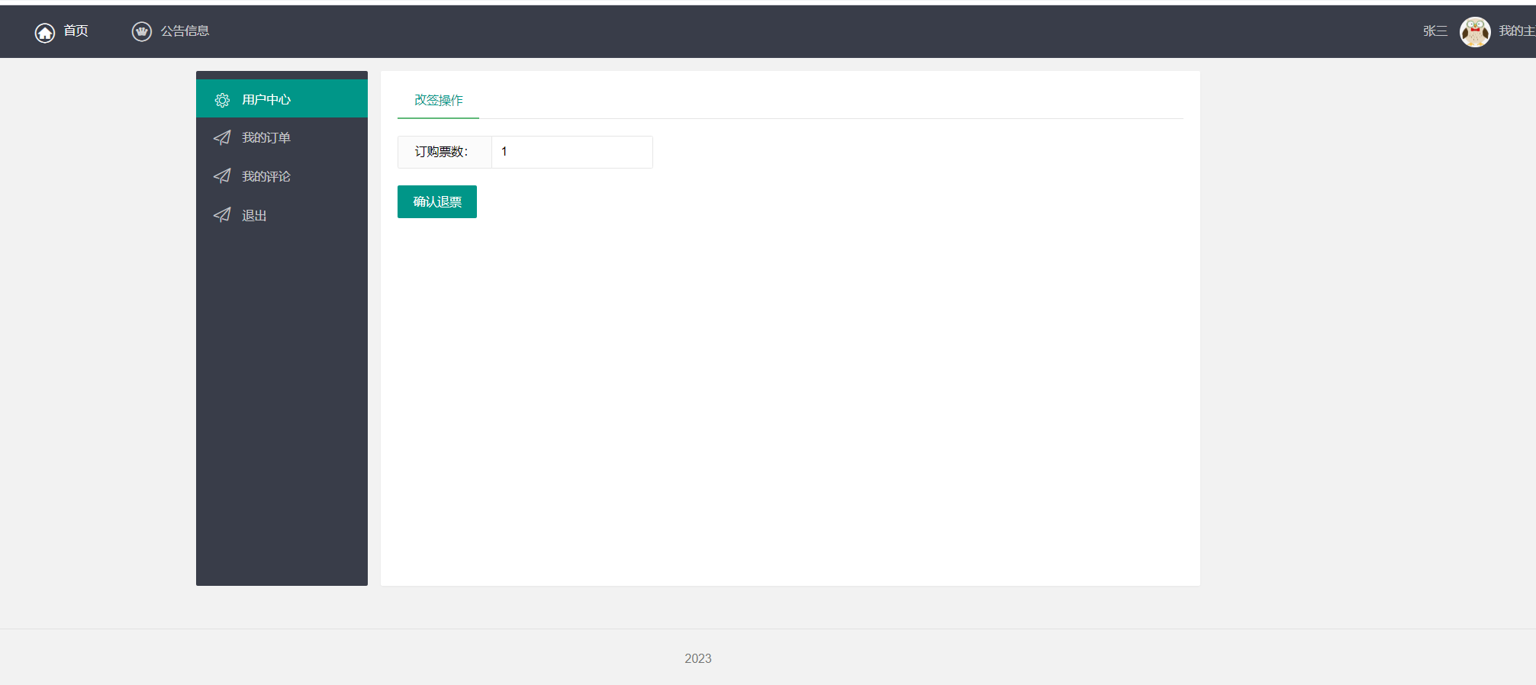Select 用户中心 in the sidebar
This screenshot has height=685, width=1536.
266,100
